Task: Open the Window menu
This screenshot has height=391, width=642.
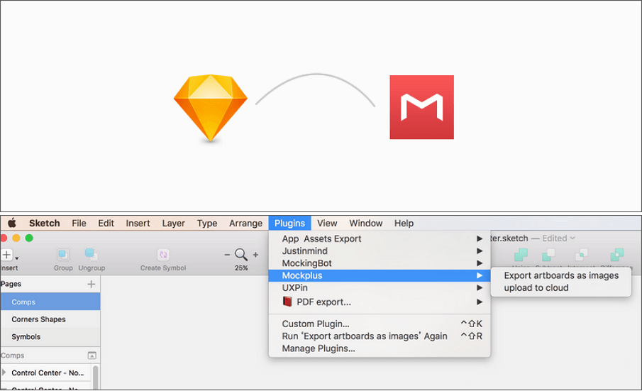Action: click(x=365, y=223)
